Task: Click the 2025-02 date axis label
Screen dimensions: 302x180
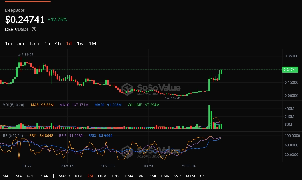Action: [67, 166]
